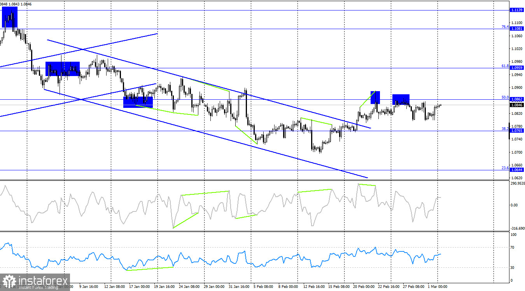Viewport: 525px width, 291px height.
Task: Click the 100 level on the bottom indicator scale
Action: (513, 235)
